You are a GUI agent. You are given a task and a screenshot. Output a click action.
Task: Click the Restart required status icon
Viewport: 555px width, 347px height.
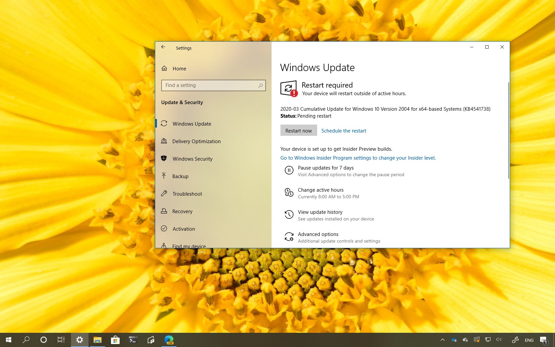tap(289, 89)
